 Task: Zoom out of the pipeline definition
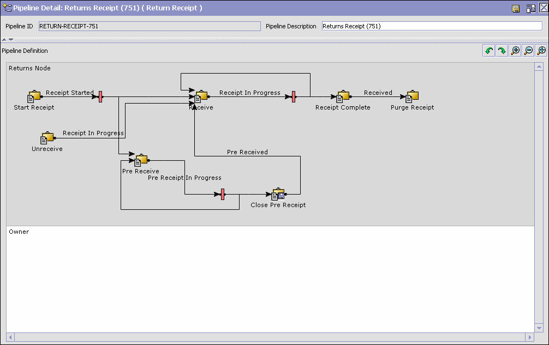(528, 51)
